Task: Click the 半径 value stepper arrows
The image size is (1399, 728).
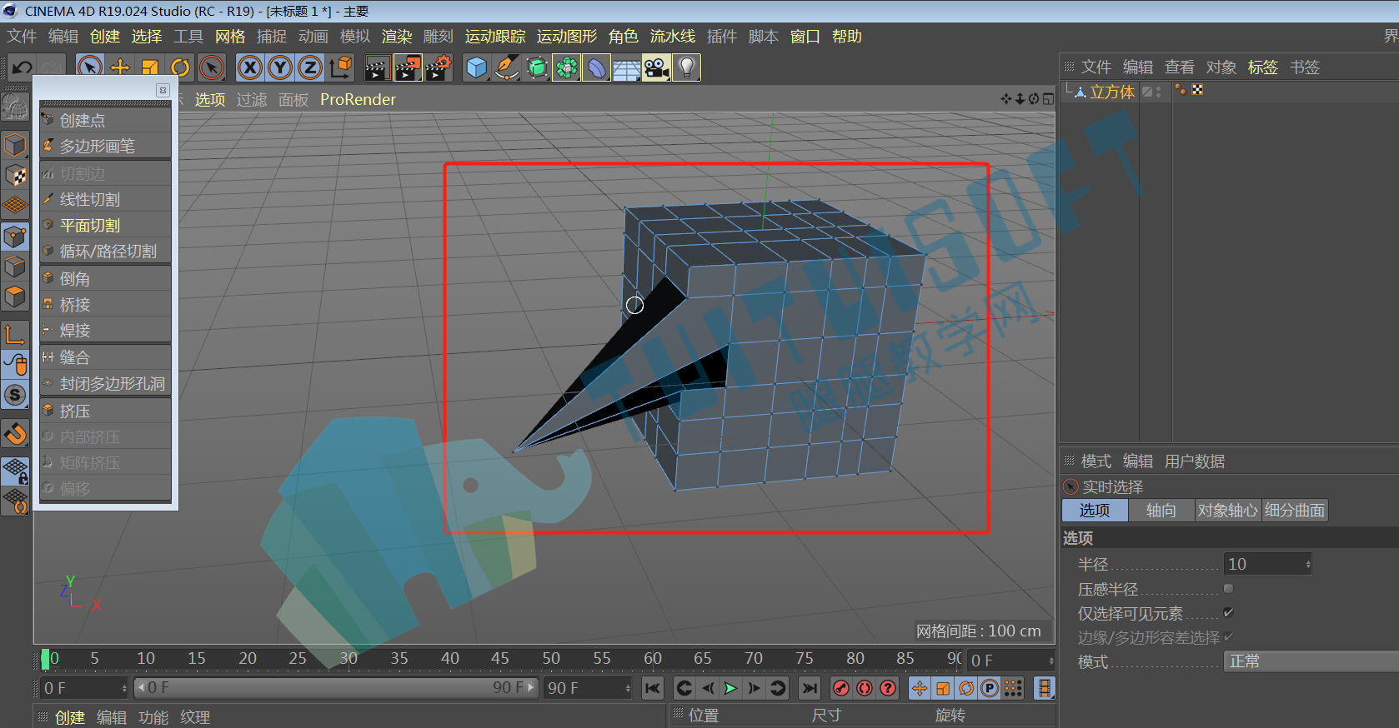Action: tap(1308, 565)
